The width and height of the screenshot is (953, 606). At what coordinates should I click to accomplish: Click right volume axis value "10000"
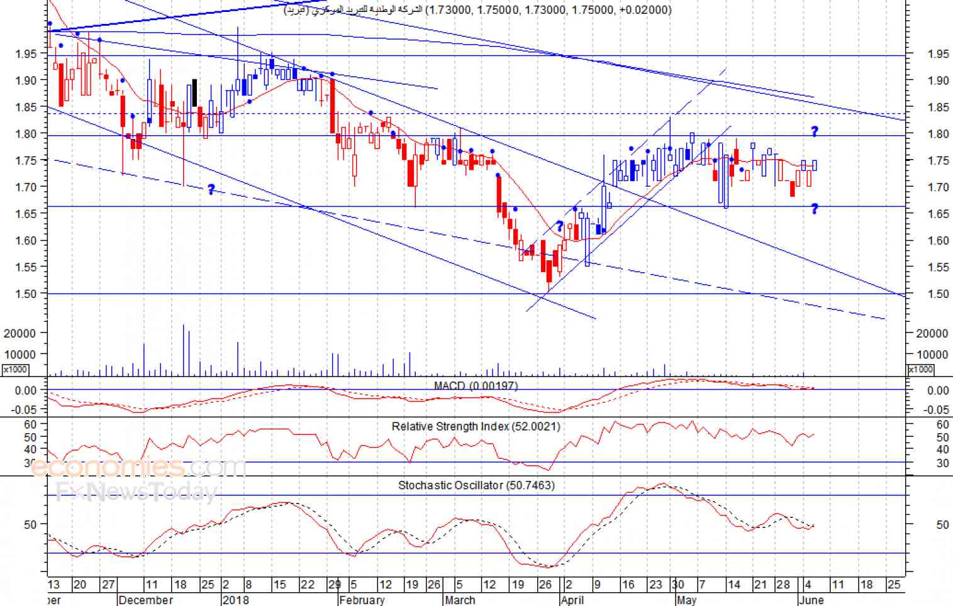click(x=932, y=355)
